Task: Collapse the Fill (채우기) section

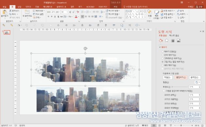Action: pos(160,47)
